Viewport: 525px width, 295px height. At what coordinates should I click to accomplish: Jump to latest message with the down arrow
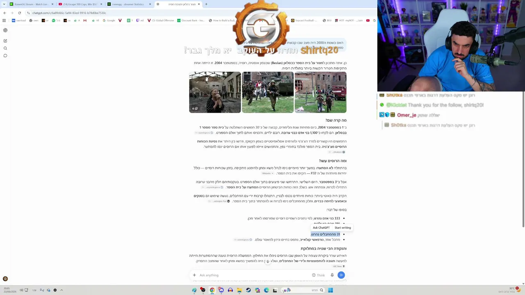point(267,261)
